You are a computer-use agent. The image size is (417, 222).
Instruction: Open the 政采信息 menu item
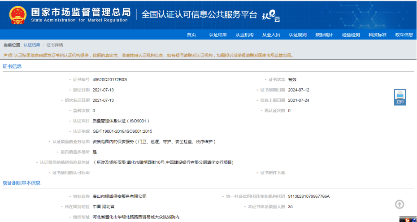tap(404, 35)
